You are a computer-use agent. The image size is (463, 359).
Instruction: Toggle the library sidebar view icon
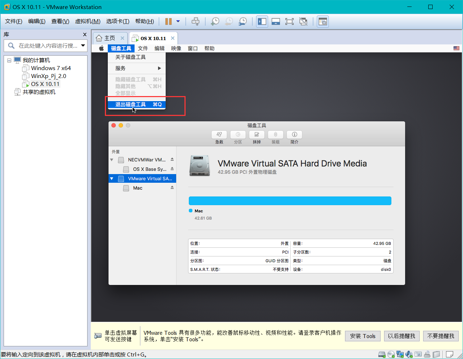coord(262,21)
